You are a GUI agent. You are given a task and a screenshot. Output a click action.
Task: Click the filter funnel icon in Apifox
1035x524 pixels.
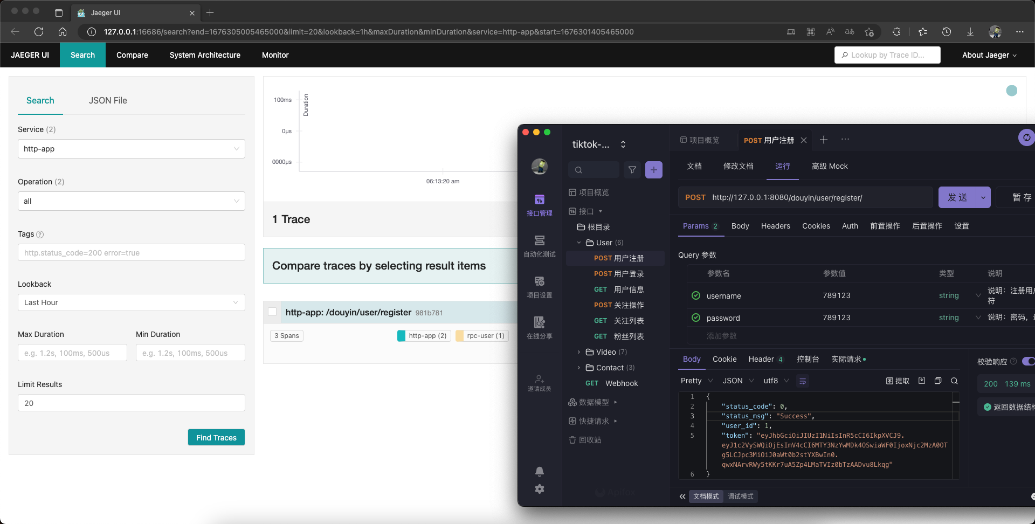pos(632,170)
